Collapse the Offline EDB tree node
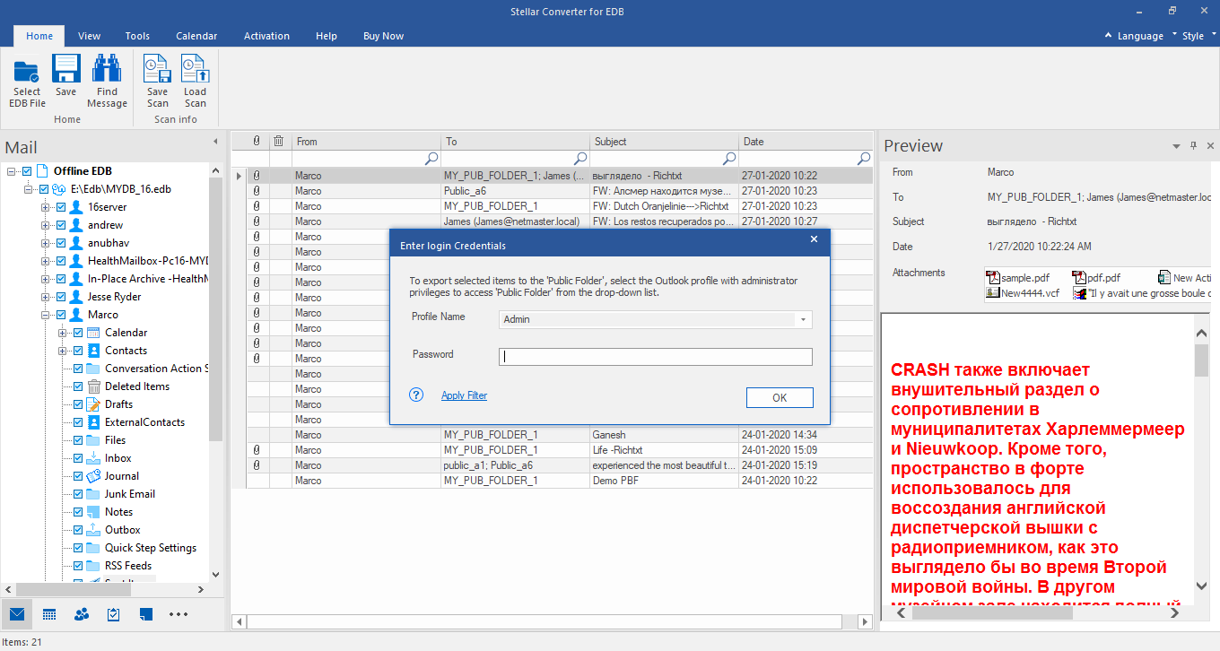The height and width of the screenshot is (651, 1220). (11, 171)
